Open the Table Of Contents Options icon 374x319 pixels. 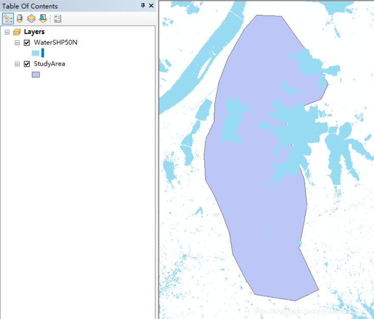[x=57, y=18]
